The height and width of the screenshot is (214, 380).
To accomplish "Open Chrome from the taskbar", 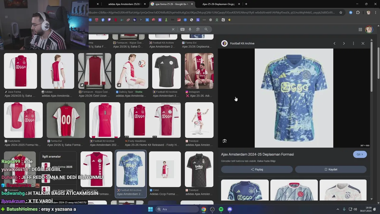I will coord(204,209).
